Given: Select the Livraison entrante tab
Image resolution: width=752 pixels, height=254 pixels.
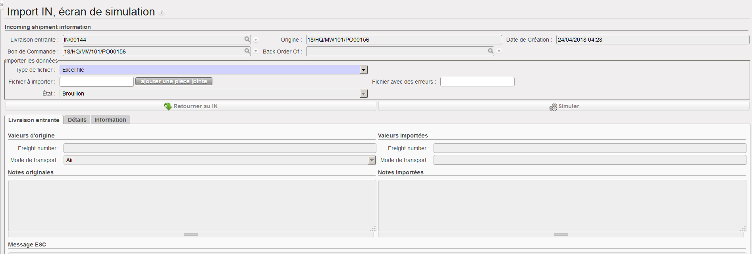Looking at the screenshot, I should [x=34, y=120].
